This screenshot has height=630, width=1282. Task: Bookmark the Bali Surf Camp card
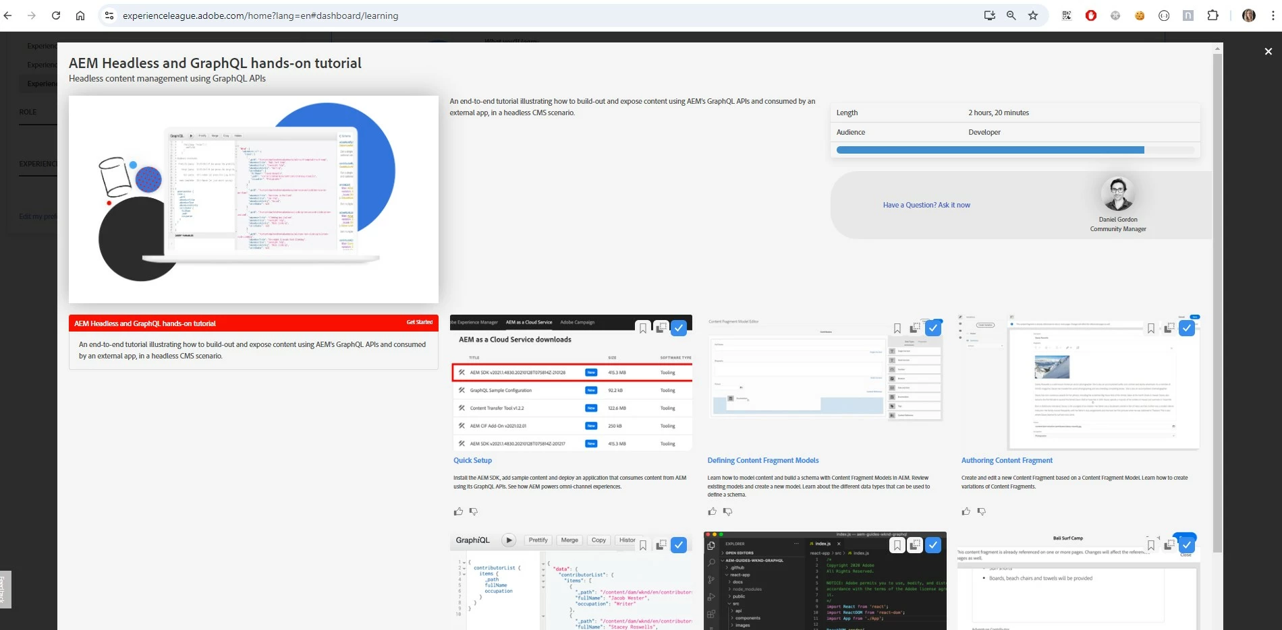pyautogui.click(x=1151, y=545)
